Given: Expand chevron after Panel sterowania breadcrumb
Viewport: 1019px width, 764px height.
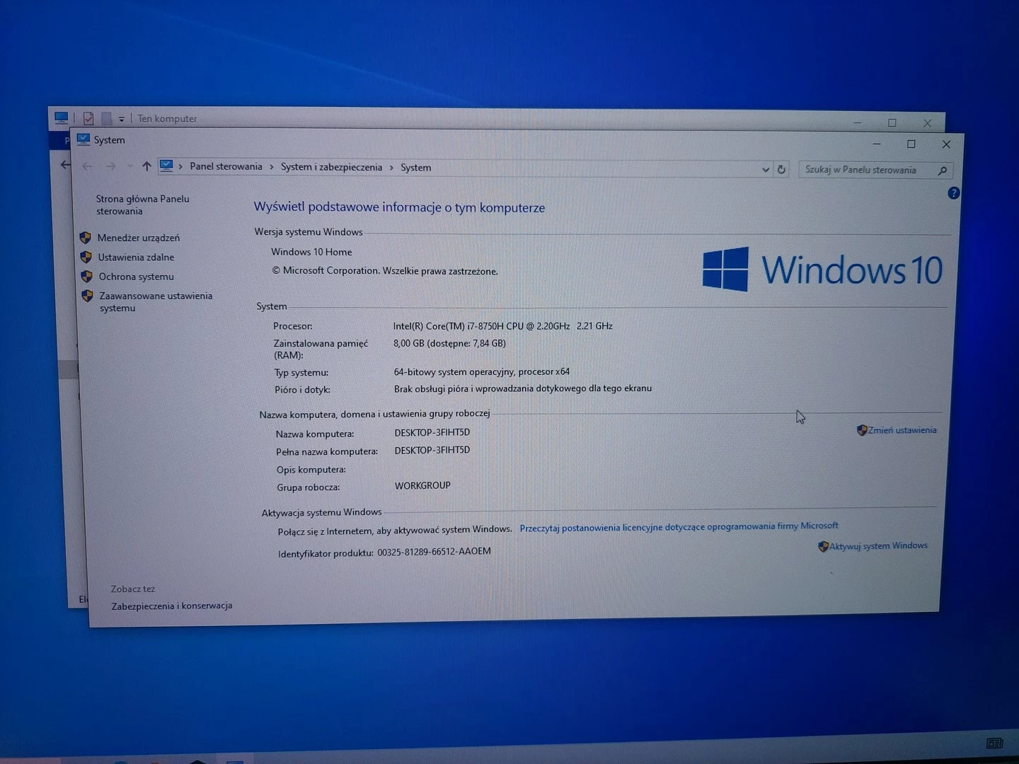Looking at the screenshot, I should pyautogui.click(x=271, y=167).
